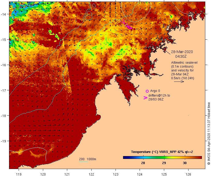The width and height of the screenshot is (212, 176).
Task: Click the longitude label 122
Action: click(x=92, y=174)
